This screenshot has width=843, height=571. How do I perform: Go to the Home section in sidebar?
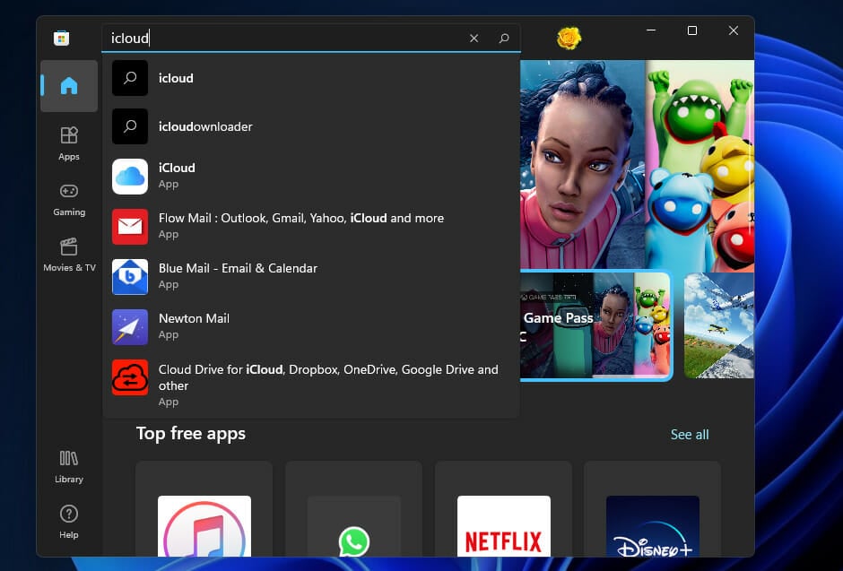click(x=69, y=86)
